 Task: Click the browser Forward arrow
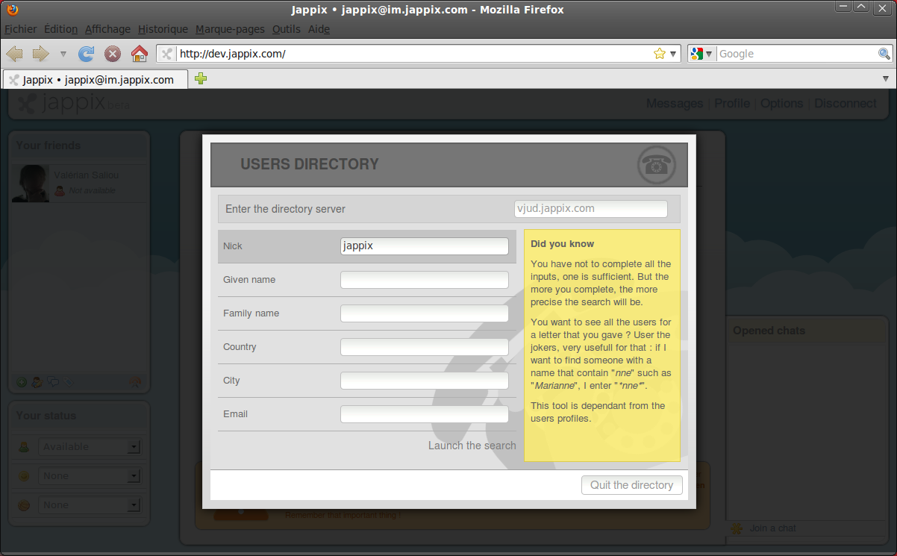[x=40, y=54]
